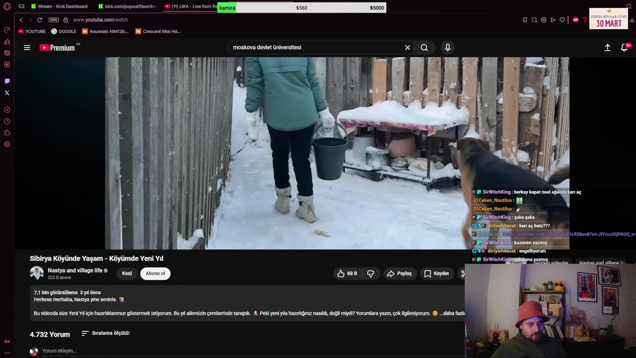
Task: Take a snapshot with the capture icon
Action: pos(534,20)
